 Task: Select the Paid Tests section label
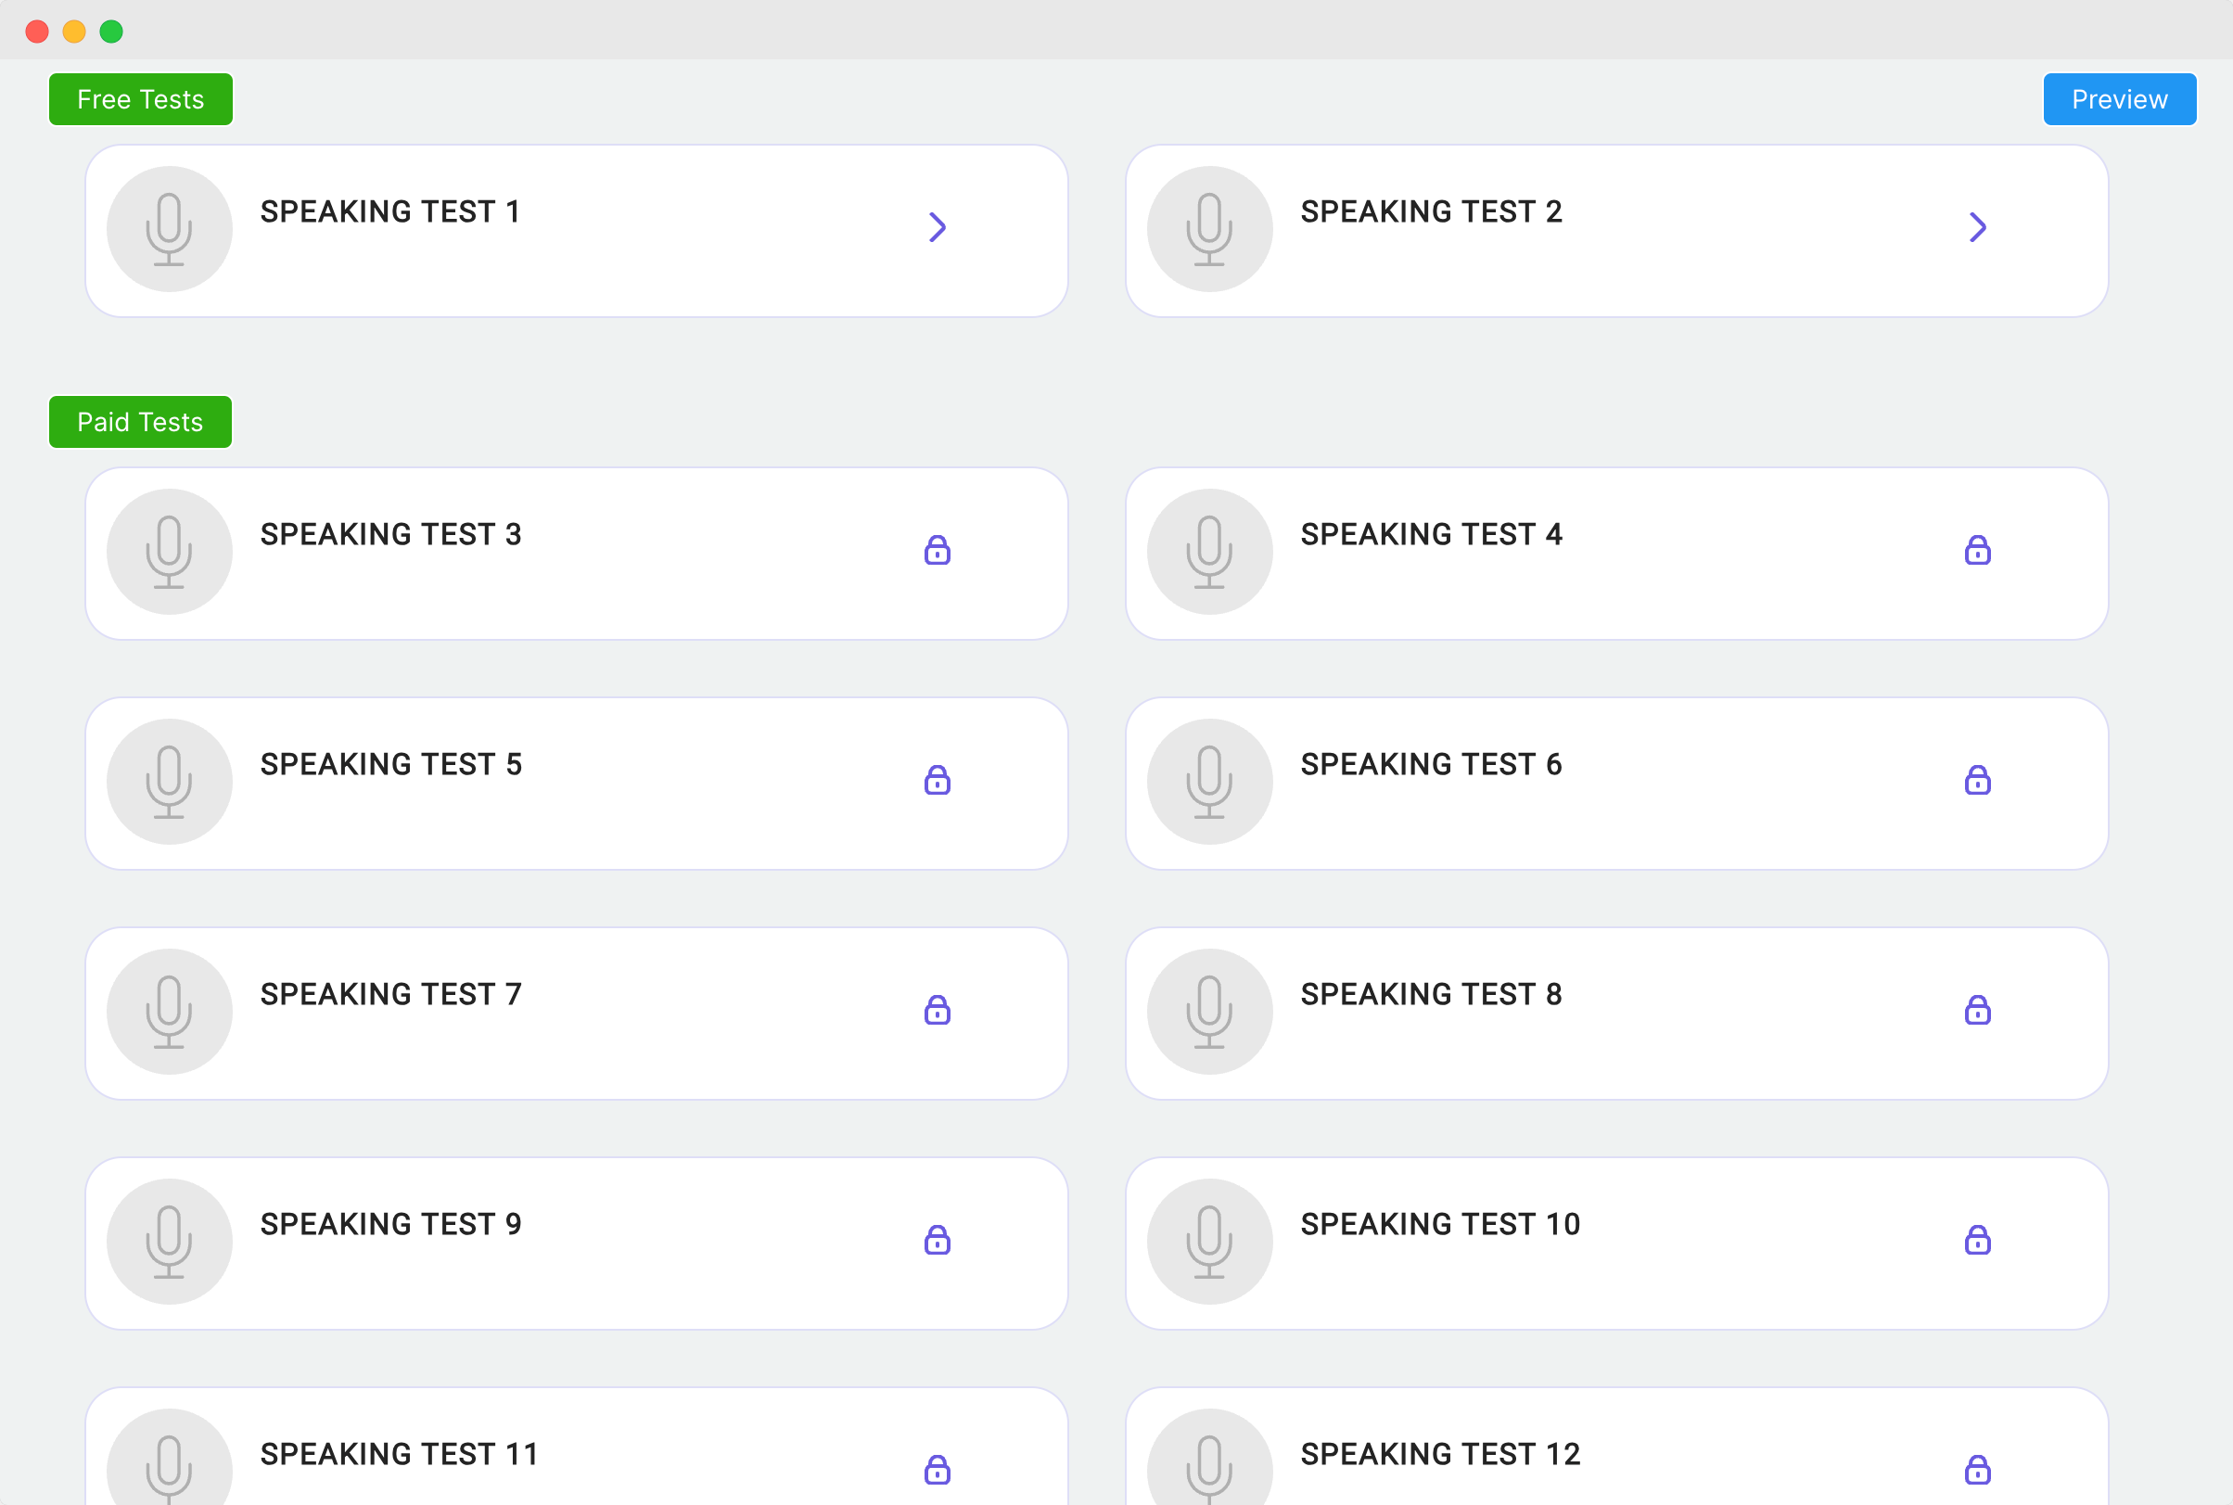[x=140, y=422]
